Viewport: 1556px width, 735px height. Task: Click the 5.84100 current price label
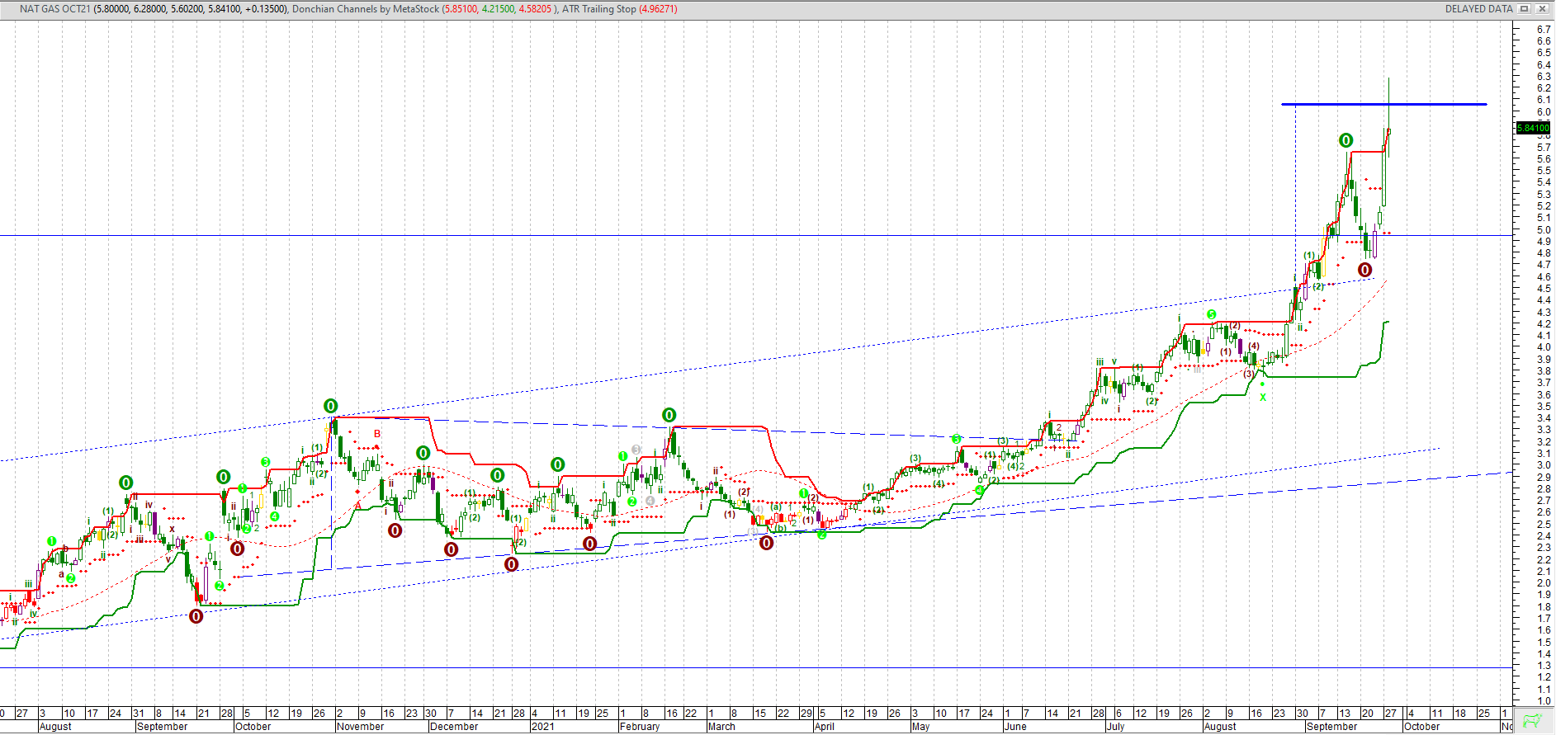tap(1533, 128)
